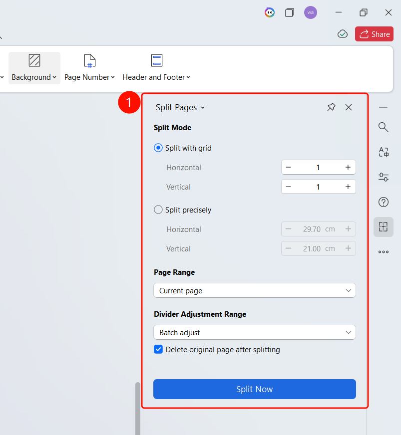Click the overlapping windows icon in title bar
The width and height of the screenshot is (401, 435).
pyautogui.click(x=289, y=12)
